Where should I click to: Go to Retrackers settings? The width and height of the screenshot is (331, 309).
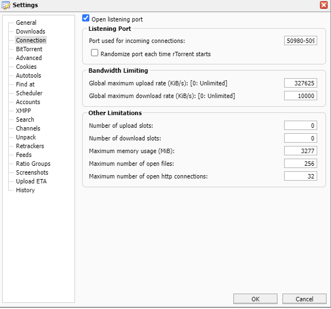(x=30, y=146)
